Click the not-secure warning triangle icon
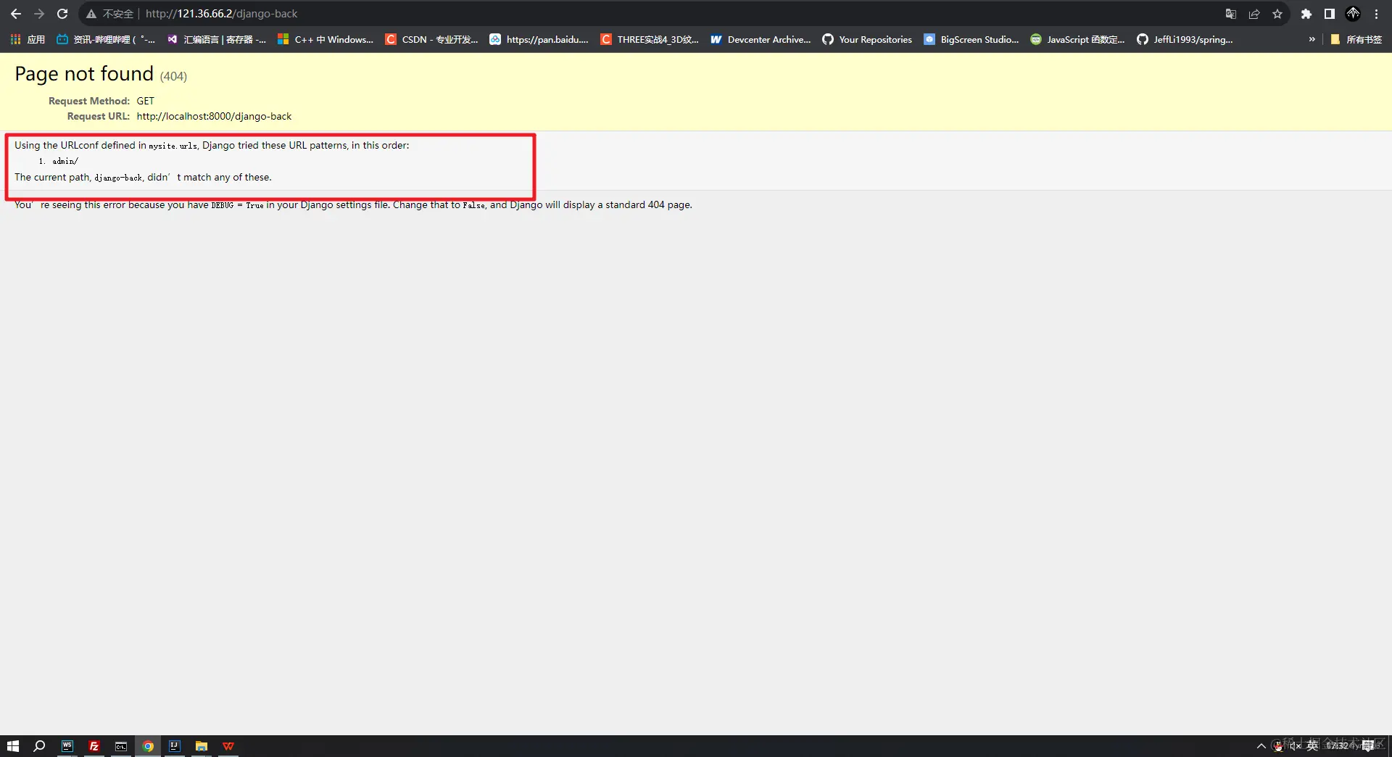1392x757 pixels. pyautogui.click(x=91, y=14)
